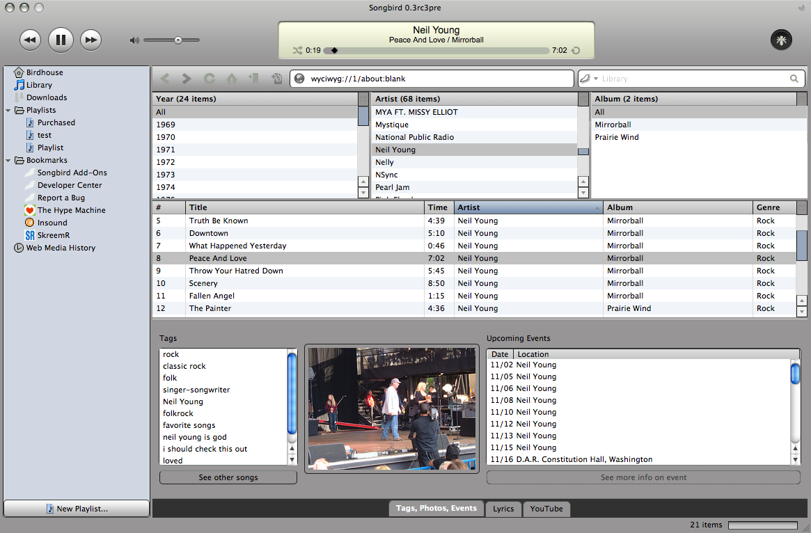Switch to the YouTube tab
This screenshot has height=533, width=811.
pos(546,509)
